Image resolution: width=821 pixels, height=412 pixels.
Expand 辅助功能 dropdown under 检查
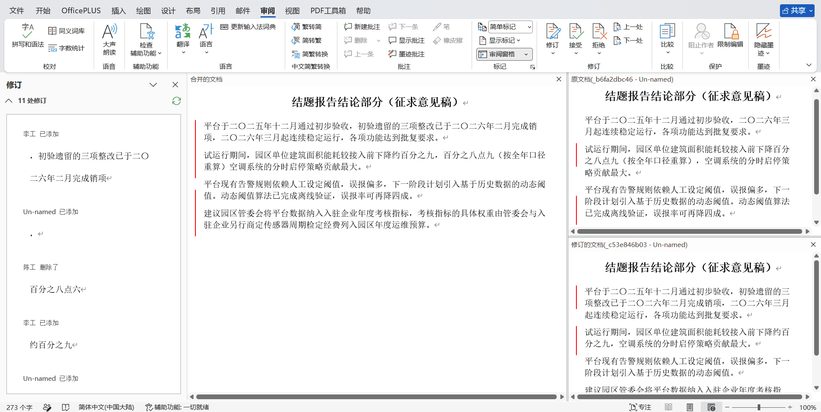point(146,53)
